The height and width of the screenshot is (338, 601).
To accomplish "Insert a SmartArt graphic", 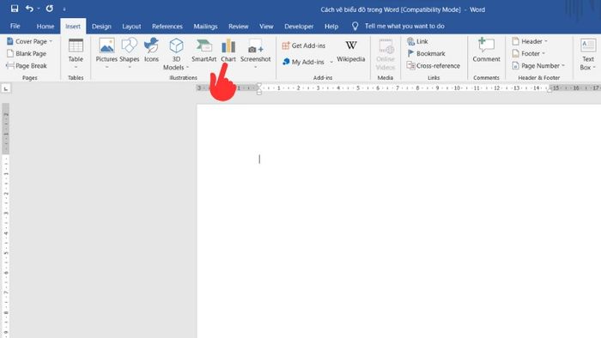I will click(x=204, y=50).
